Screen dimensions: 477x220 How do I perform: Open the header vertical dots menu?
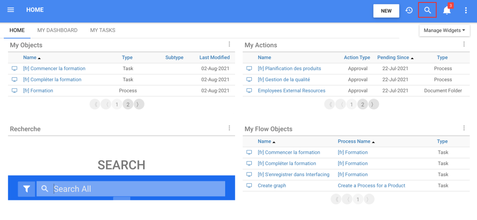[466, 10]
